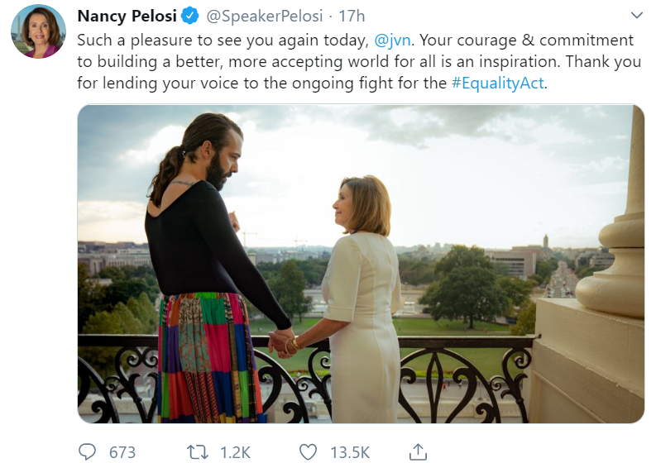Retweet this post using the retweet icon
Image resolution: width=656 pixels, height=463 pixels.
tap(198, 451)
